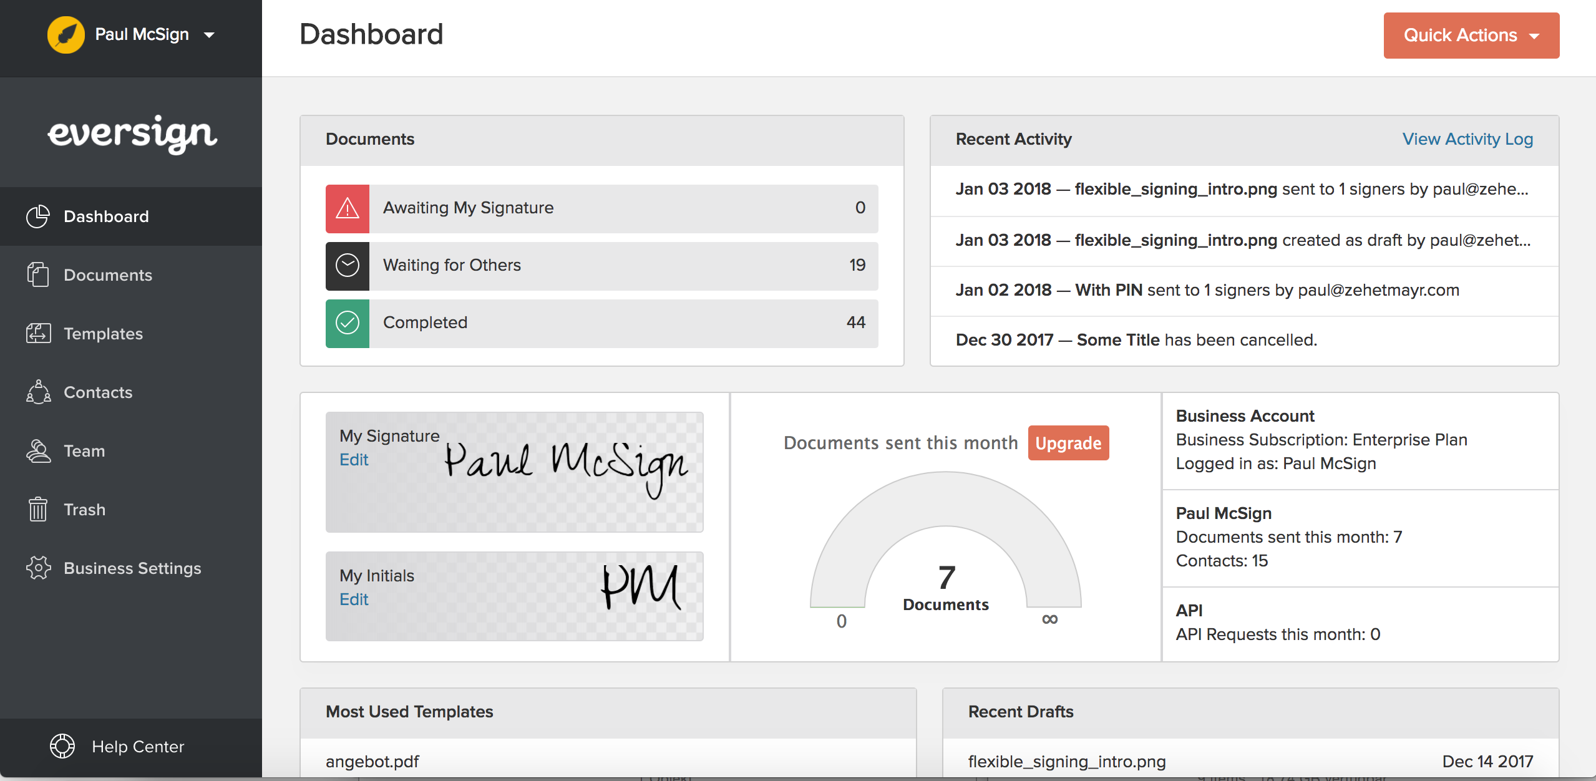This screenshot has width=1596, height=781.
Task: Open the Quick Actions dropdown
Action: 1471,36
